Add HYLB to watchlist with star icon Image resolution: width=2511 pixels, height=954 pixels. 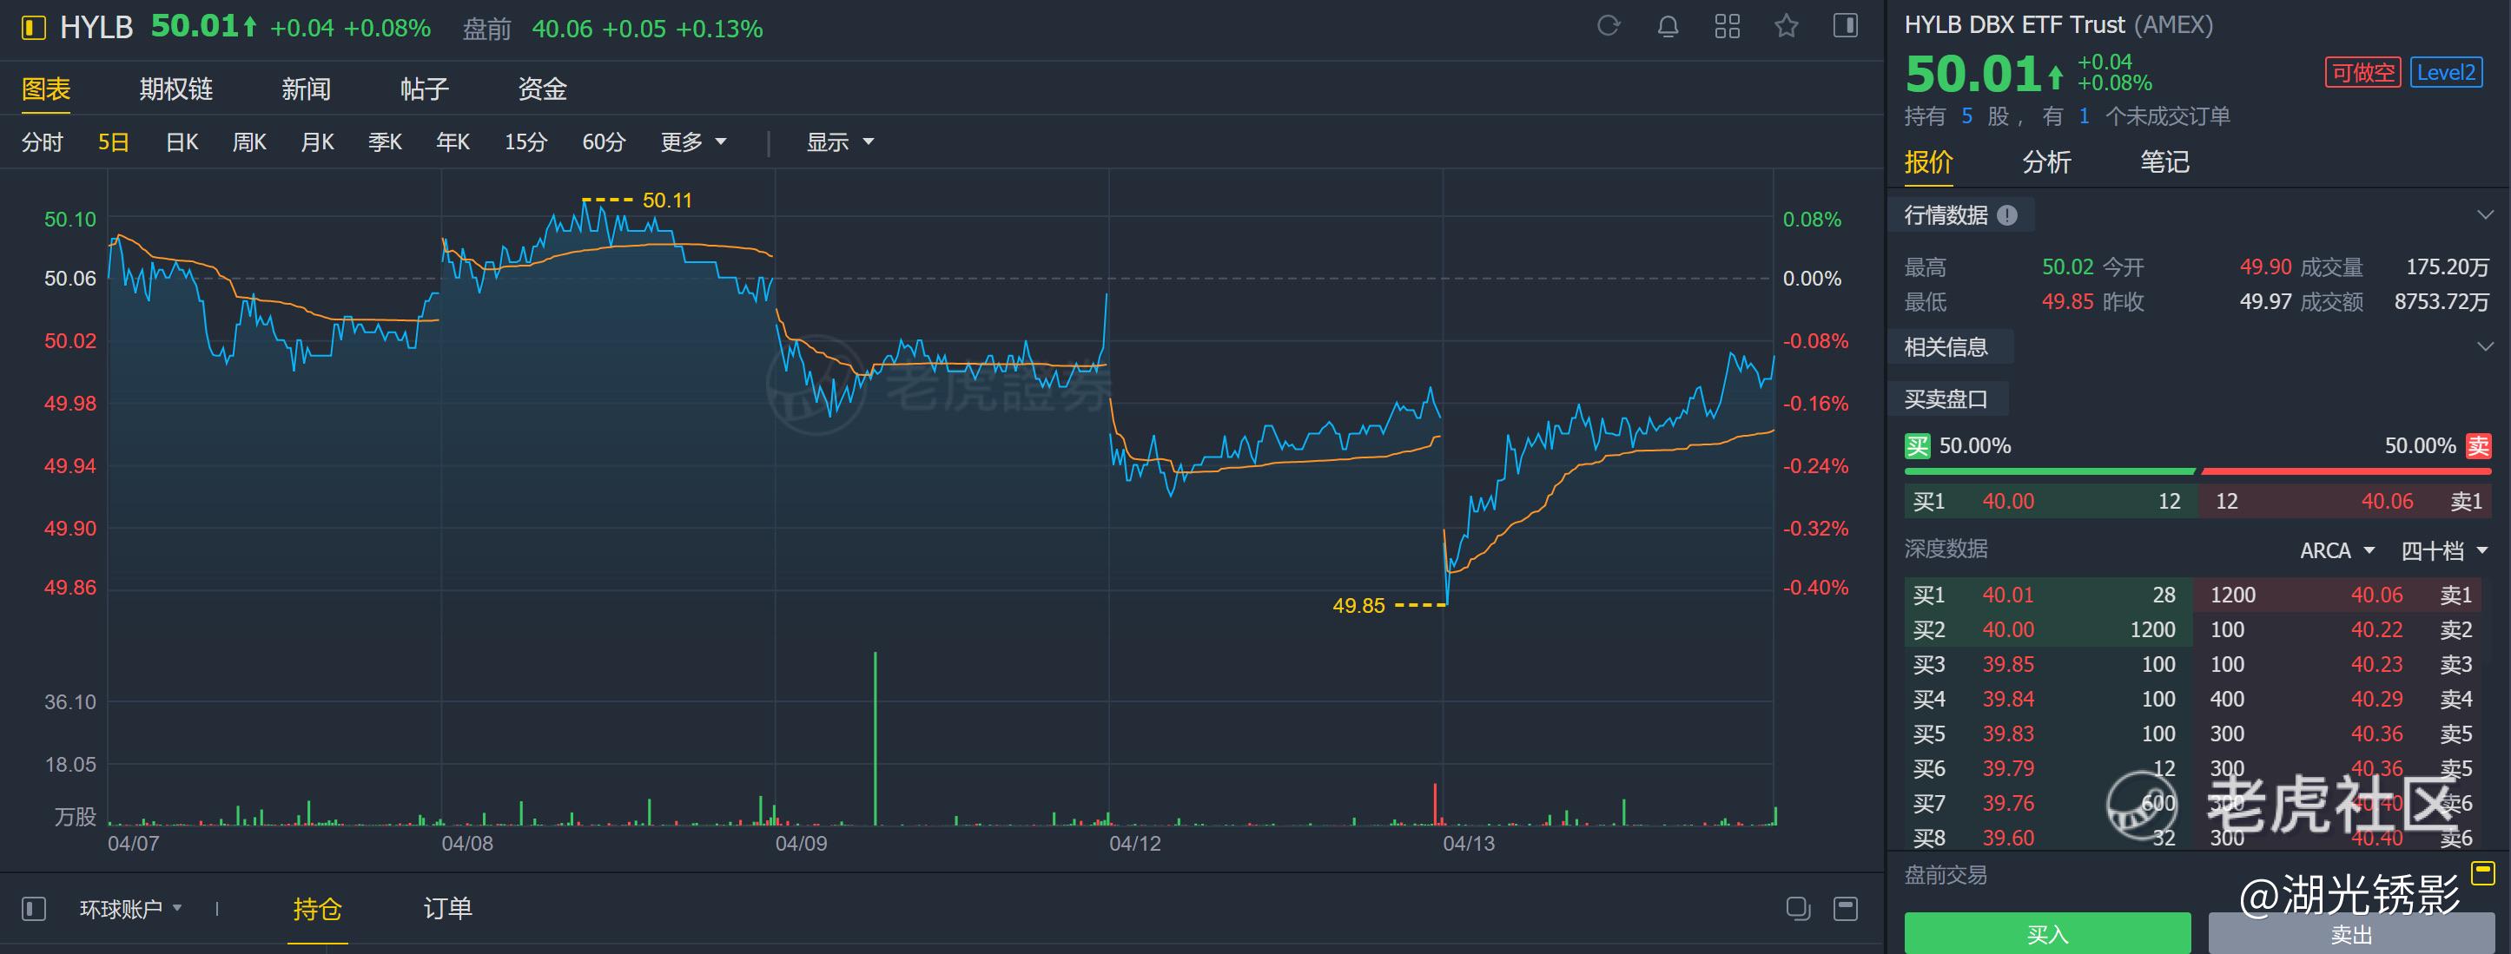tap(1786, 26)
